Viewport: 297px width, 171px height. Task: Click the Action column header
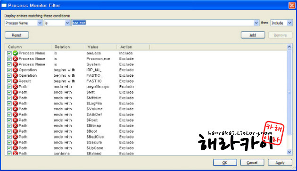click(133, 47)
